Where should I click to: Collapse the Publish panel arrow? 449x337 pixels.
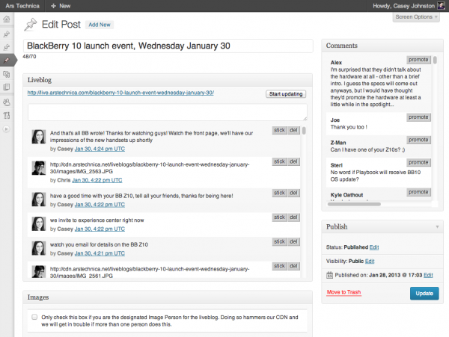437,226
